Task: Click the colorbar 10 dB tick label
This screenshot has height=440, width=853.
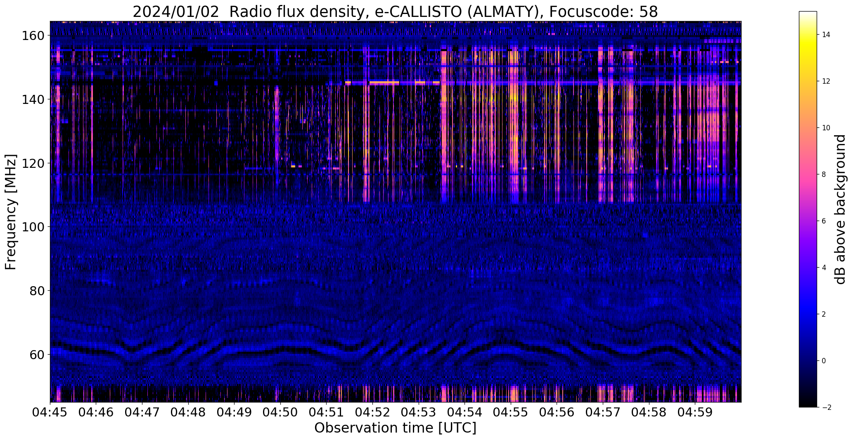Action: point(826,128)
